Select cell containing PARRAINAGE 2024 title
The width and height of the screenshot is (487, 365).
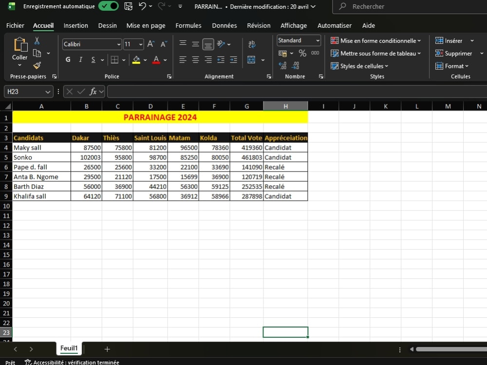160,117
